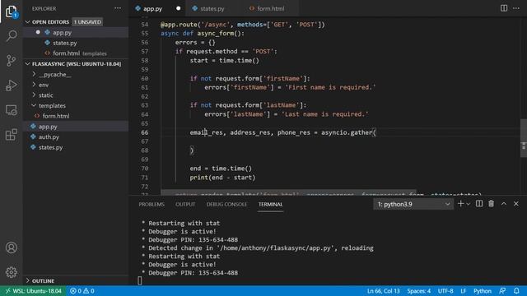Screen dimensions: 527x296
Task: Click the feedback icon in status bar
Action: (502, 291)
